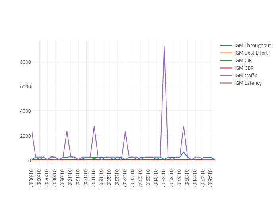Click the blue line swatch for IGM Throughput
278x198 pixels.
226,46
